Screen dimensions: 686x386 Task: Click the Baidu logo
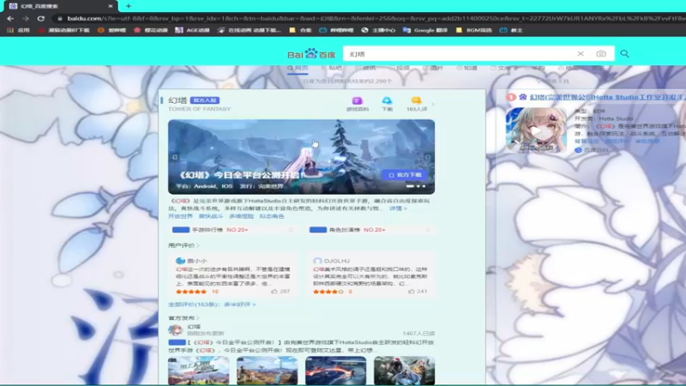311,54
